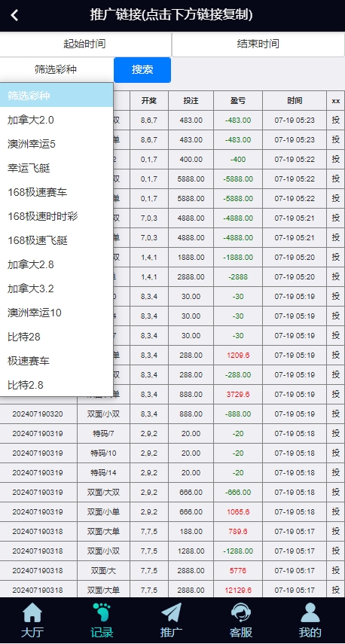Image resolution: width=345 pixels, height=644 pixels.
Task: Select the highlighted 筛选彩种 list entry
Action: coord(56,96)
